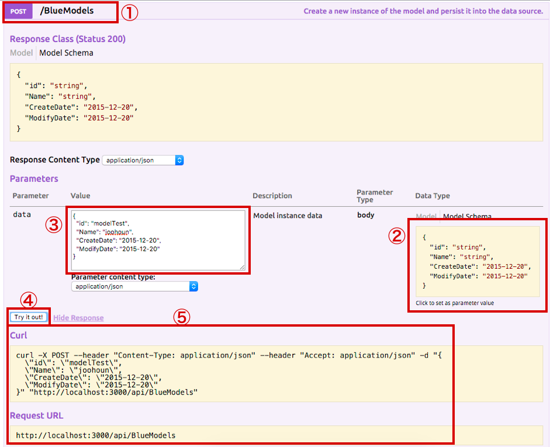Switch to Model tab in Data Type column
Screen dimensions: 550x447
click(x=426, y=216)
